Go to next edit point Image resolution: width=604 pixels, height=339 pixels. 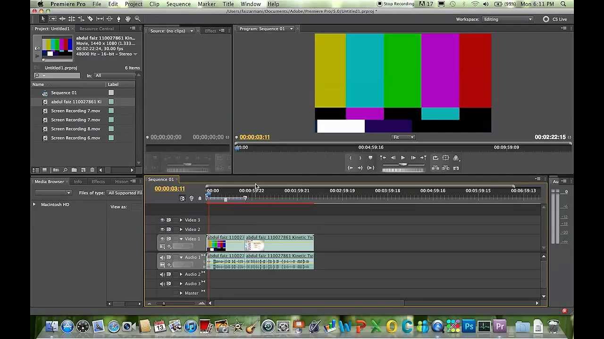click(423, 158)
